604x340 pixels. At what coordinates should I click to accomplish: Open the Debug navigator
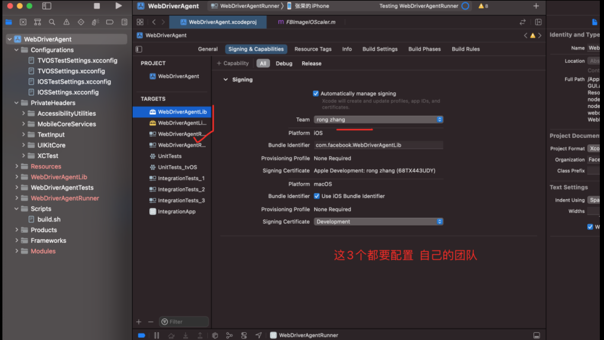click(95, 22)
